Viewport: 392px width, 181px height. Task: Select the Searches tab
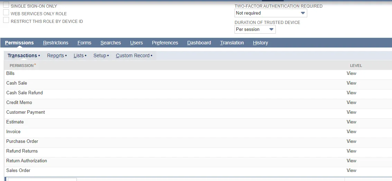tap(110, 43)
